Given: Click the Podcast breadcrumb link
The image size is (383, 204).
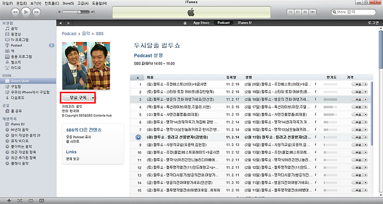Looking at the screenshot, I should pyautogui.click(x=69, y=34).
